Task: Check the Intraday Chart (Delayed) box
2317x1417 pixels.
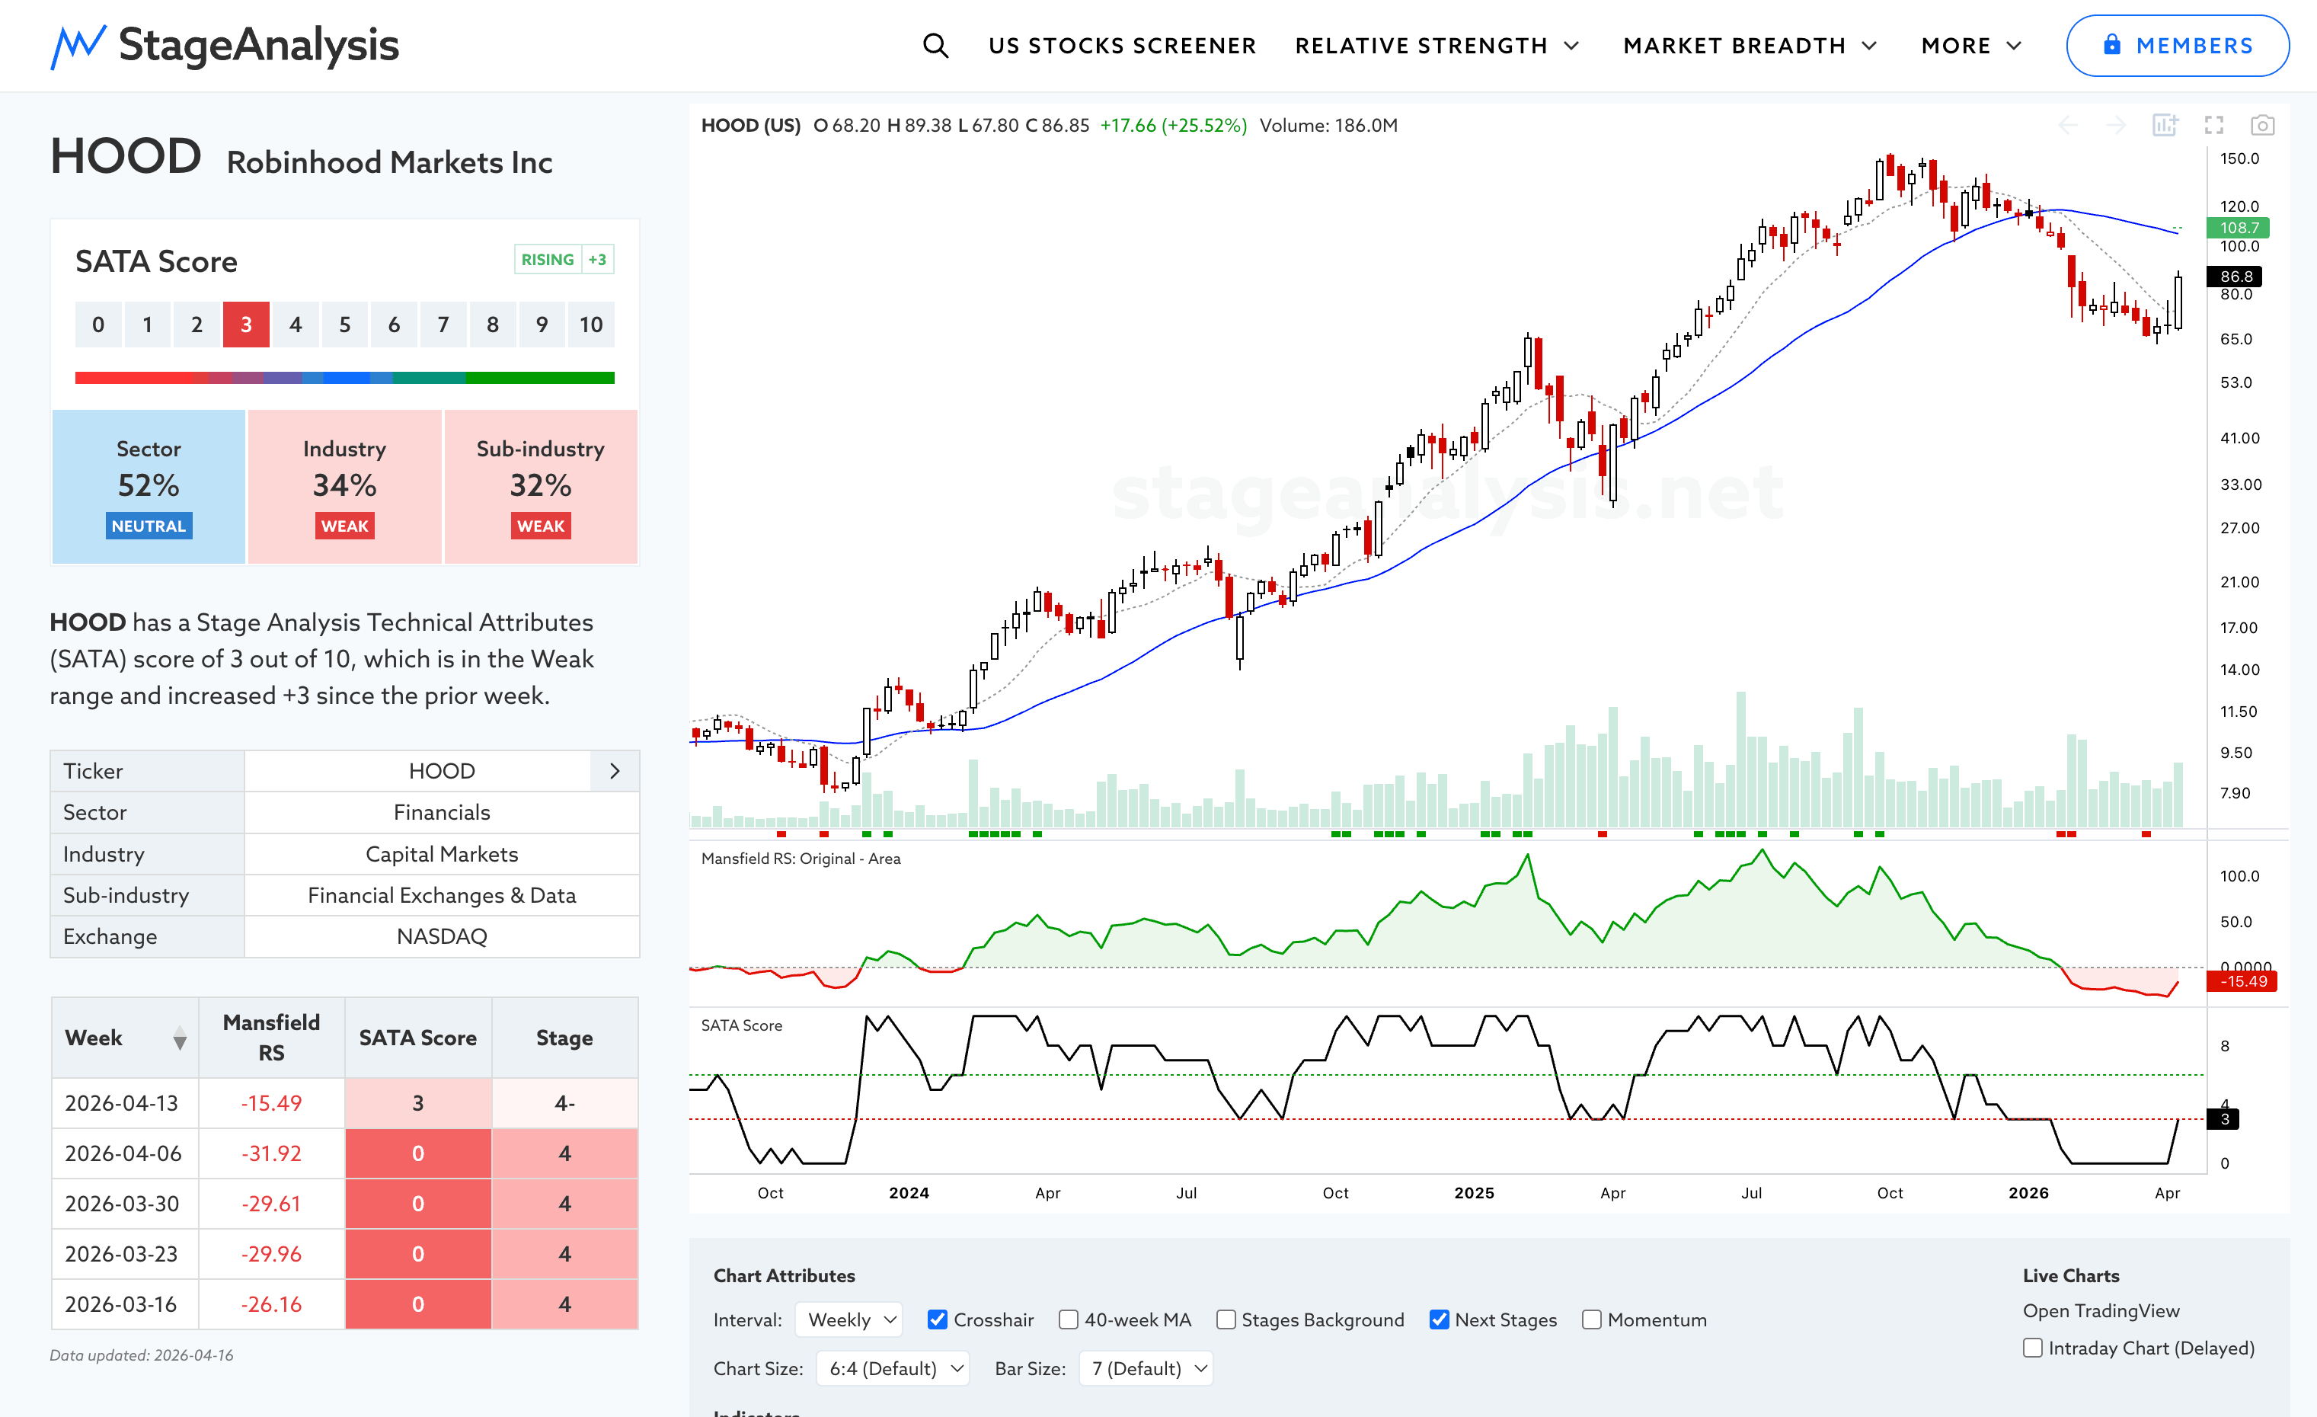Action: (2033, 1348)
